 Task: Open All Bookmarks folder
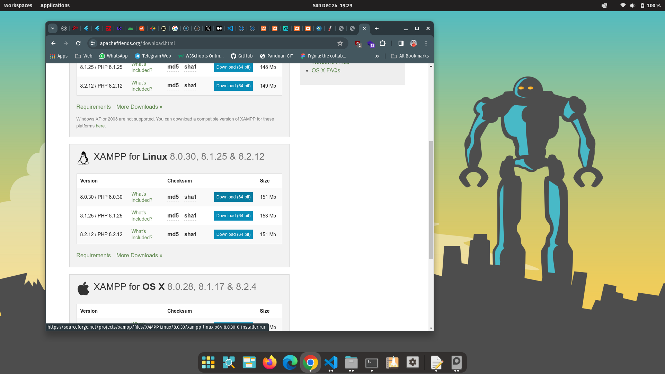410,56
